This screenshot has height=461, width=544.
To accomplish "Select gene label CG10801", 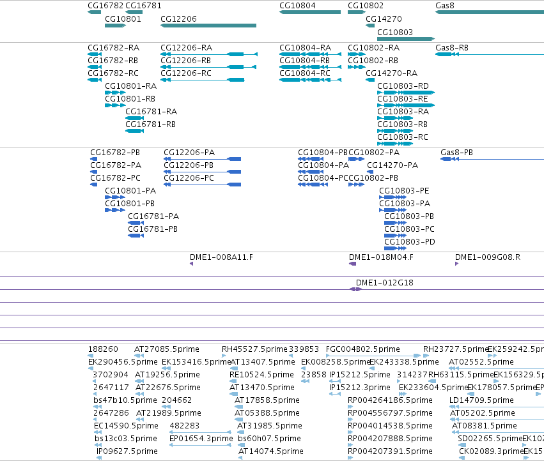I will point(123,19).
